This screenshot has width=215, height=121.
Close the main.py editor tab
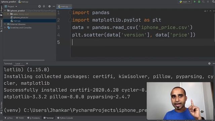click(x=70, y=6)
